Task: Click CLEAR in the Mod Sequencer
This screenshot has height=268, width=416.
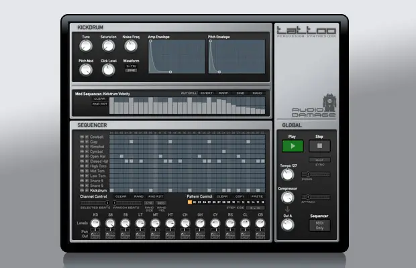Action: [x=99, y=98]
